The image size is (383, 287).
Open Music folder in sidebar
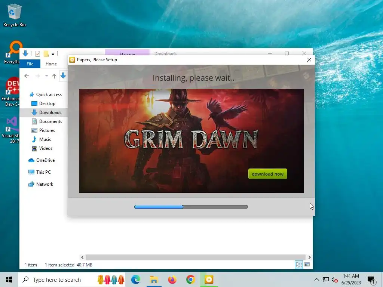coord(45,139)
